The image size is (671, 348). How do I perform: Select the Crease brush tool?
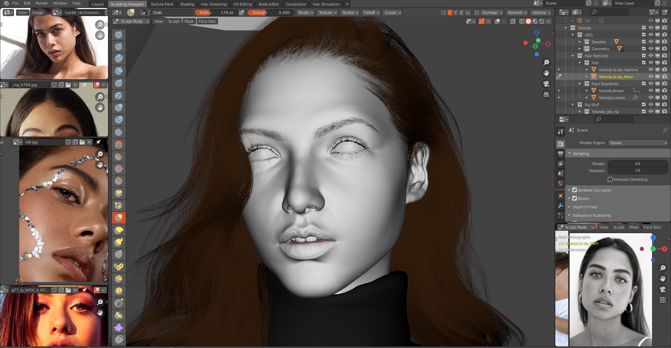119,132
